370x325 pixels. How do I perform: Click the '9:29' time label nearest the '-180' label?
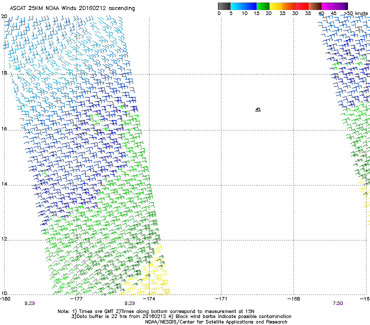pos(29,303)
